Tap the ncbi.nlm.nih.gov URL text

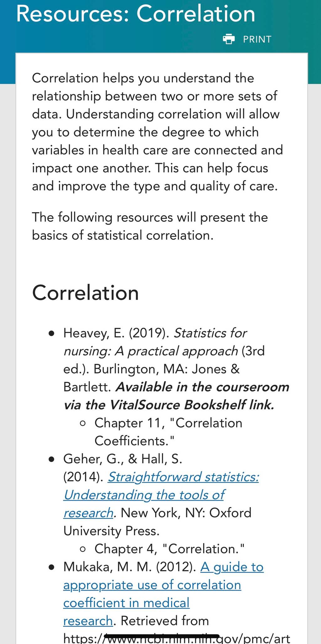[177, 638]
